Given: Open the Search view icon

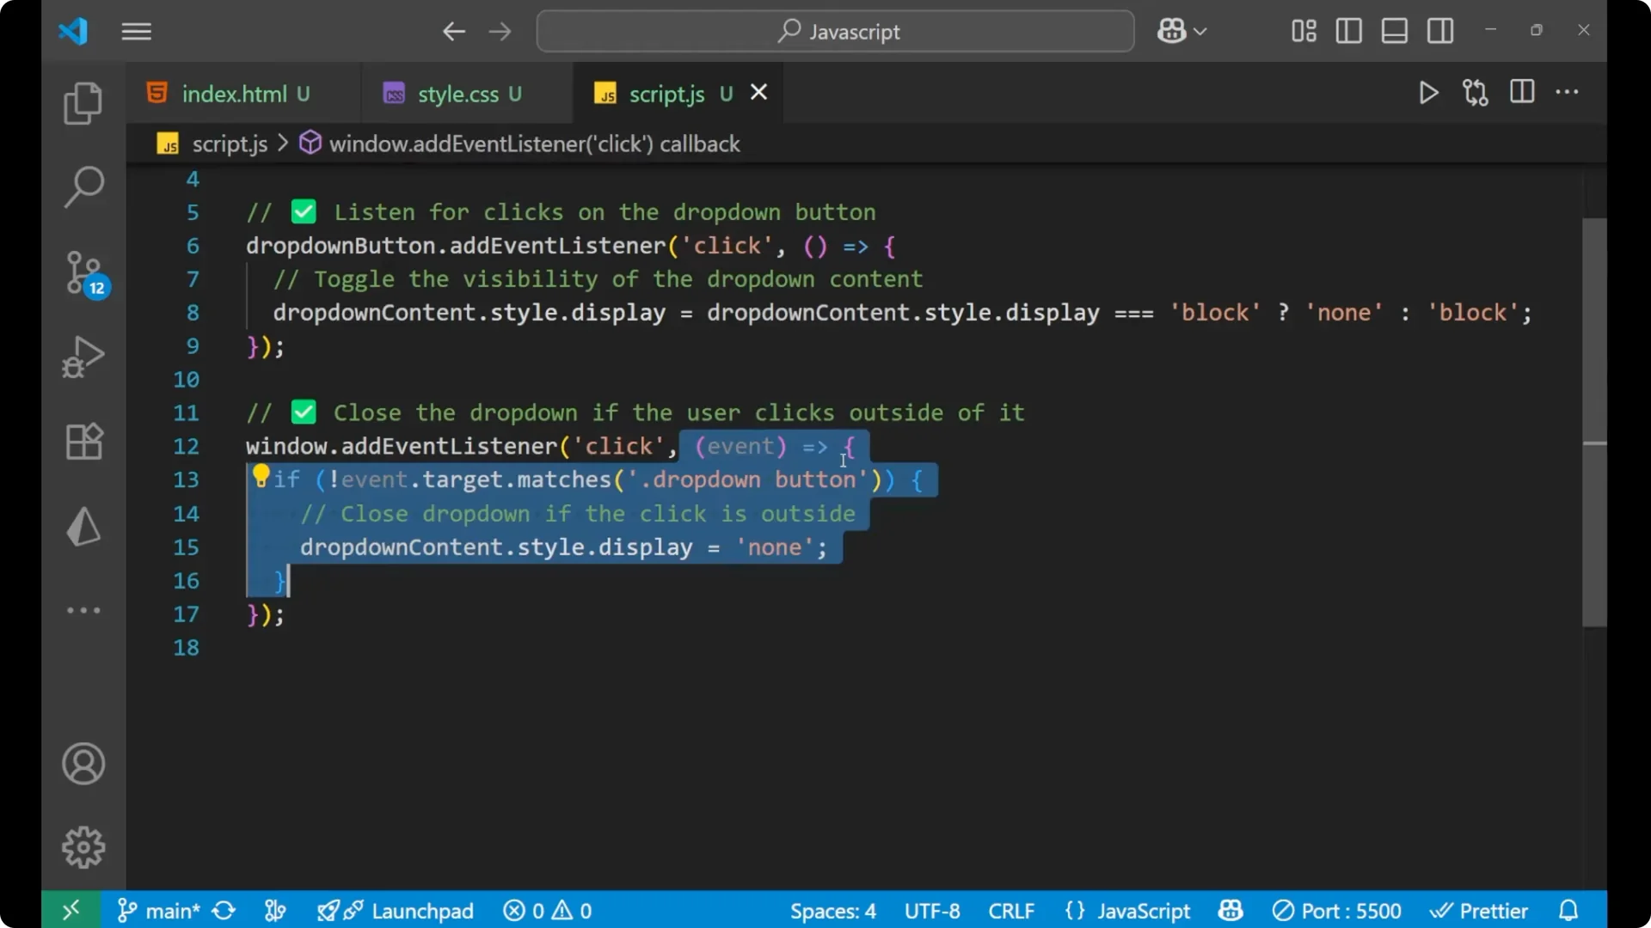Looking at the screenshot, I should 83,186.
